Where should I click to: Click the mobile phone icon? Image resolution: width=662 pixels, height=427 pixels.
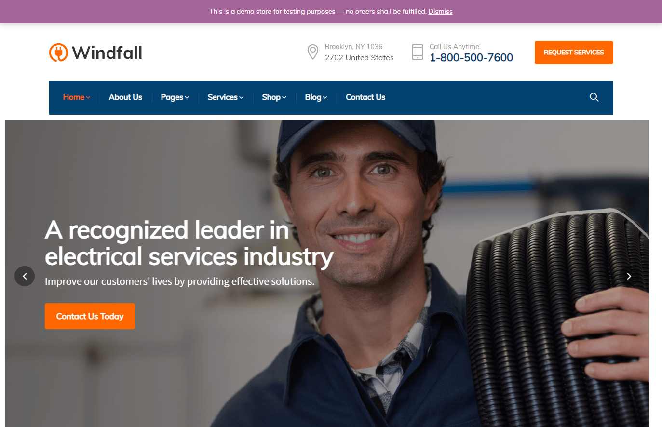click(418, 52)
